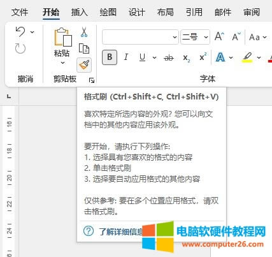Open the 了解详细信息 help link
This screenshot has width=272, height=257.
[x=121, y=231]
